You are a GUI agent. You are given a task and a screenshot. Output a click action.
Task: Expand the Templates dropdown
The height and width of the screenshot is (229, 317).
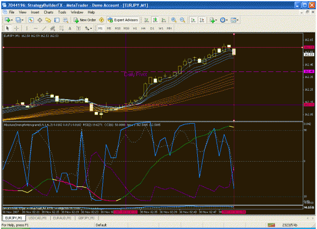point(237,20)
